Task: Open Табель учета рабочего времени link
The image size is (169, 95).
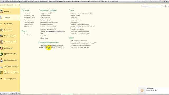Action: [80, 31]
